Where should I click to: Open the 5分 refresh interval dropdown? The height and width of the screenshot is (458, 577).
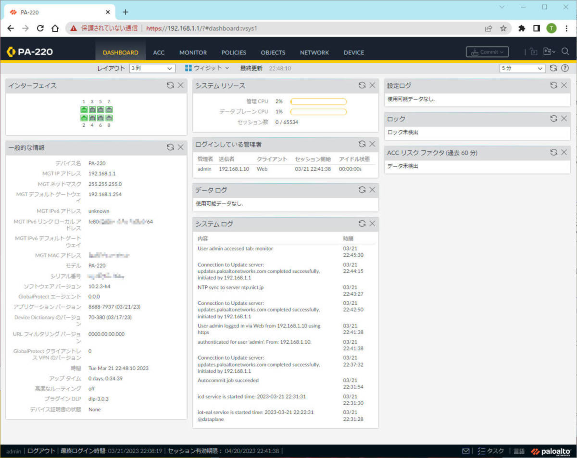click(523, 68)
